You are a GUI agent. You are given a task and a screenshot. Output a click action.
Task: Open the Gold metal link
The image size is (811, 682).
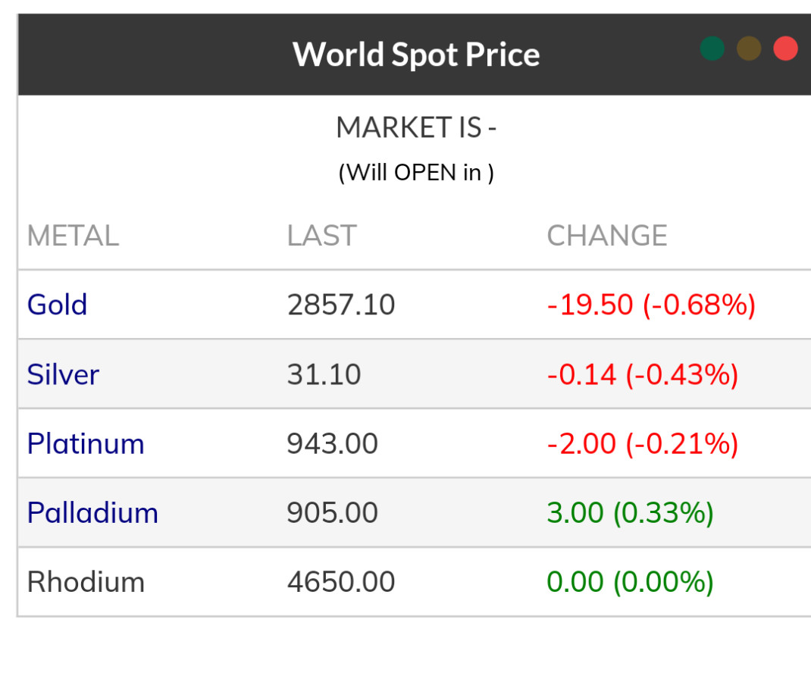(58, 305)
